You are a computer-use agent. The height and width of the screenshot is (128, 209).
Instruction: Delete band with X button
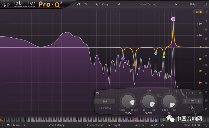click(x=200, y=93)
